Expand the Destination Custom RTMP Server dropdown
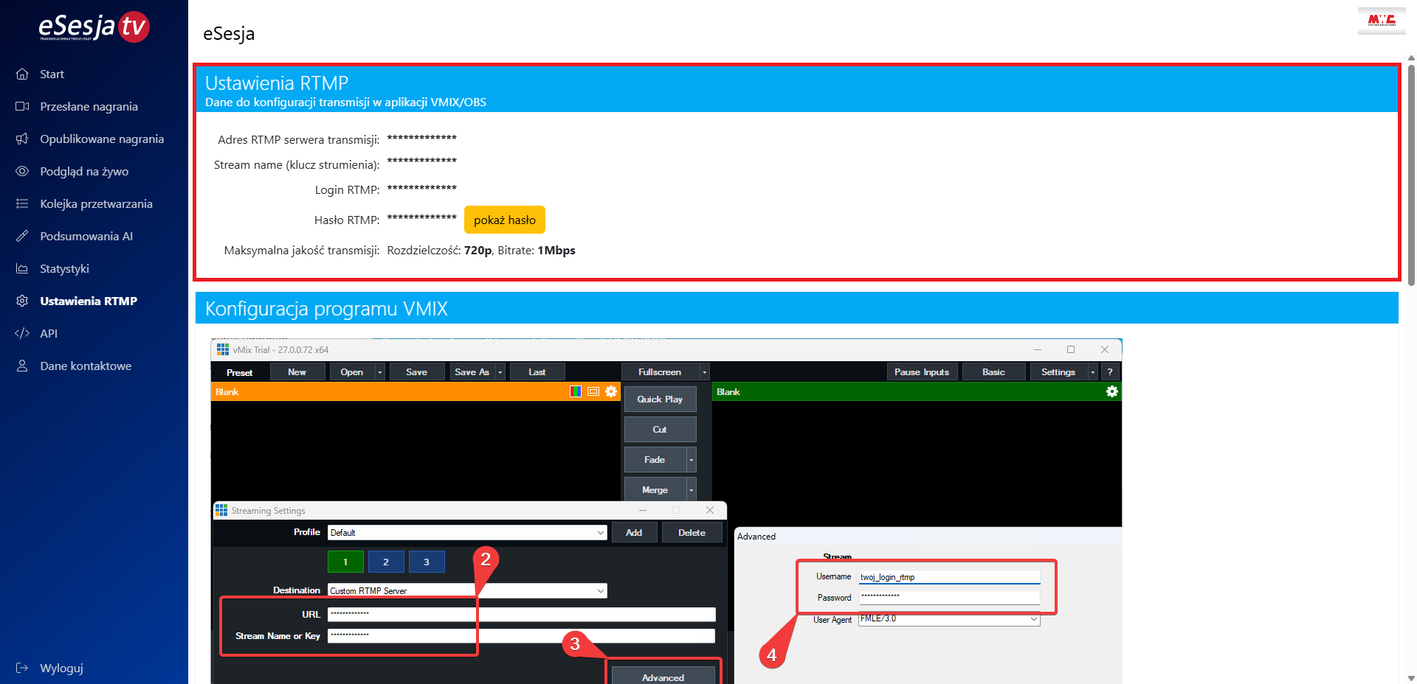Screen dimensions: 1417x684 click(600, 591)
